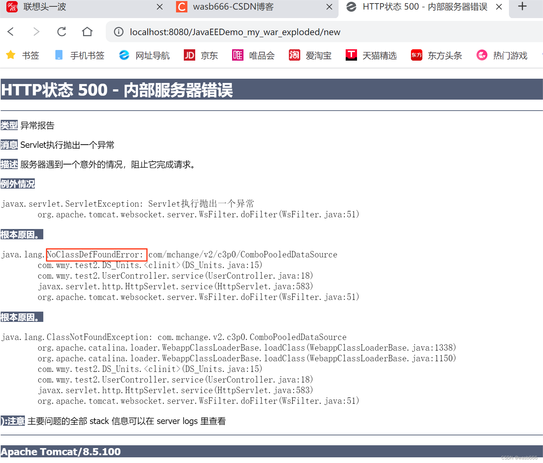Open the 爱淘宝 bookmark

pos(310,55)
